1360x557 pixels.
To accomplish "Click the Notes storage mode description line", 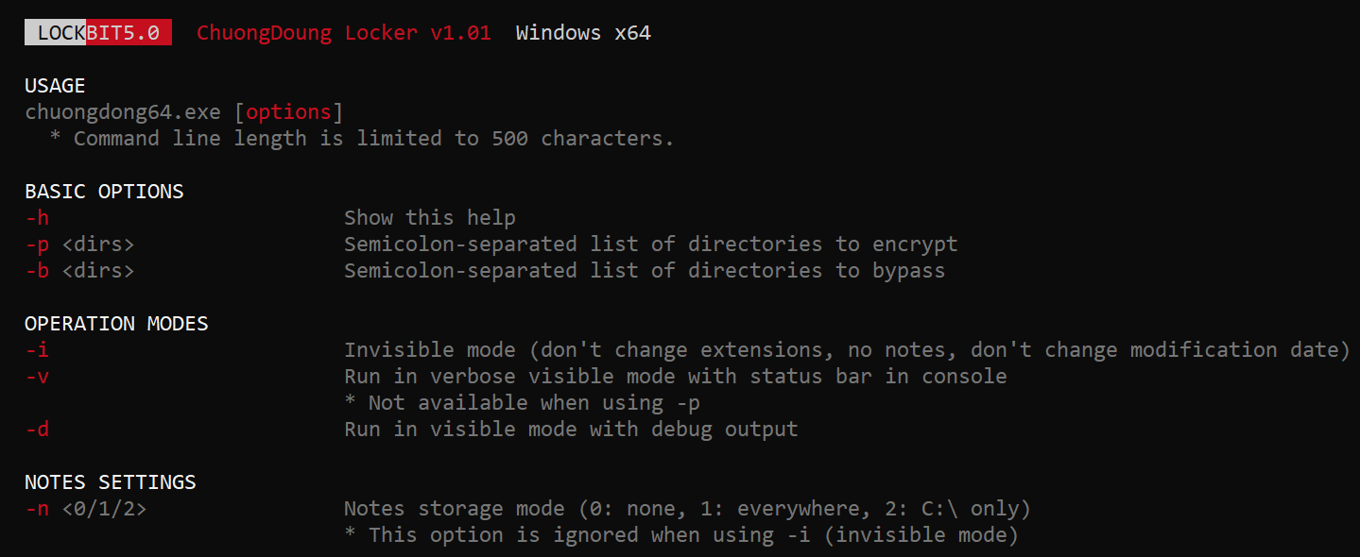I will click(x=687, y=509).
